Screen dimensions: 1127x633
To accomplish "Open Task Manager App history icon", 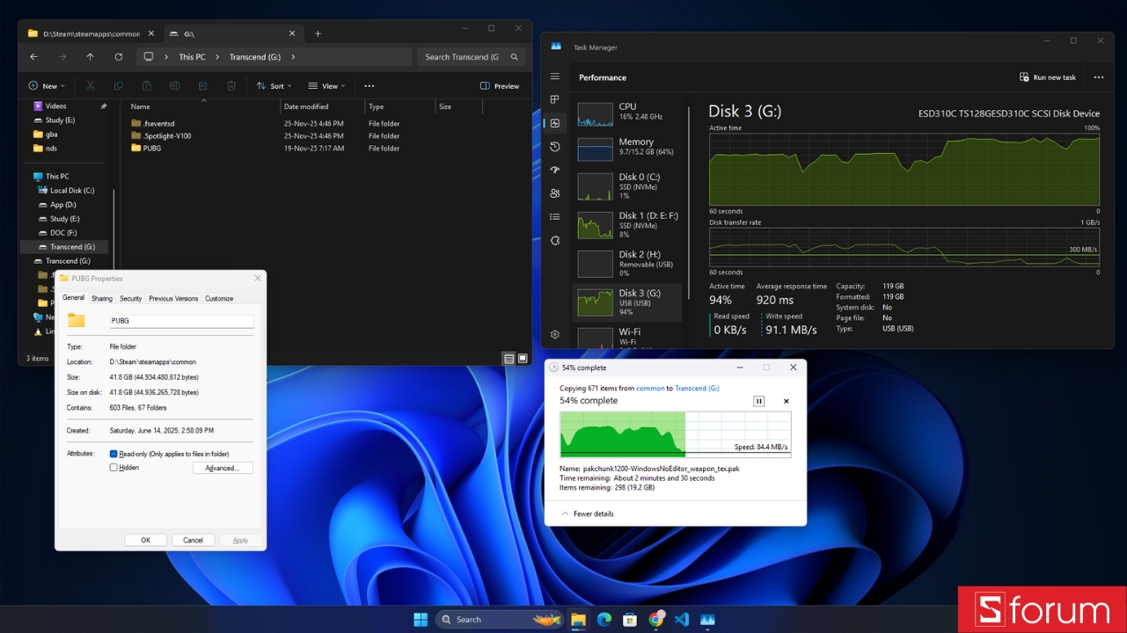I will tap(555, 147).
